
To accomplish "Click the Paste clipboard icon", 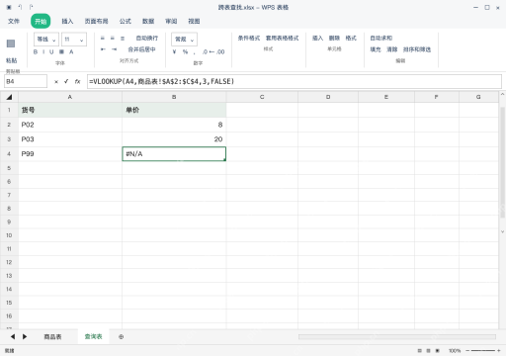I will point(11,44).
